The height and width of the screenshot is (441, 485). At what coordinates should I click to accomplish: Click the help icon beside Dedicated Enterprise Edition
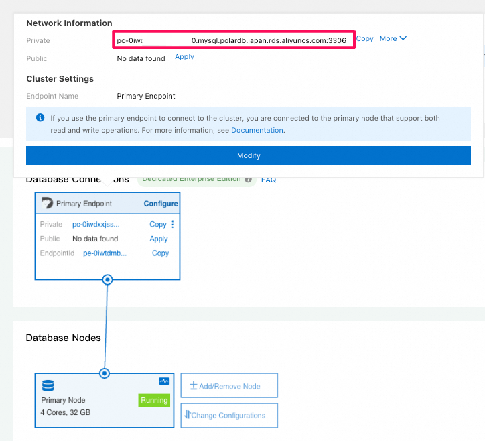pos(248,179)
